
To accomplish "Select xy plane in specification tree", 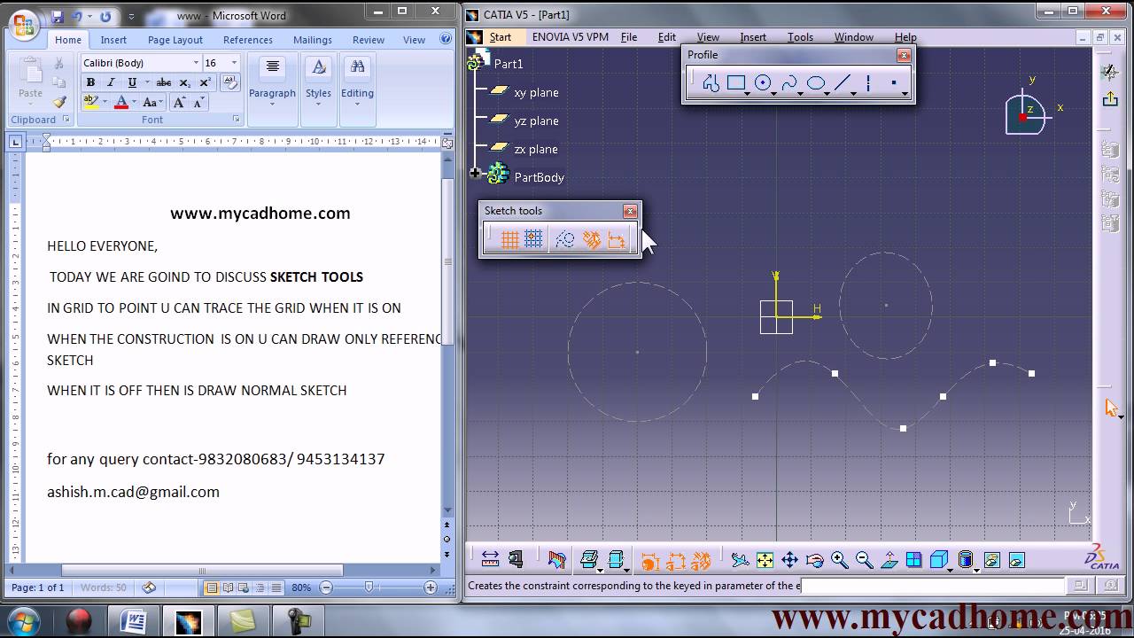I will point(536,92).
